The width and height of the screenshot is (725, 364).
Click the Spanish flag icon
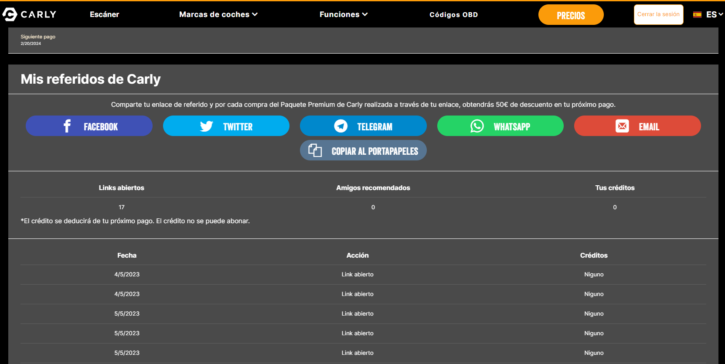point(698,14)
